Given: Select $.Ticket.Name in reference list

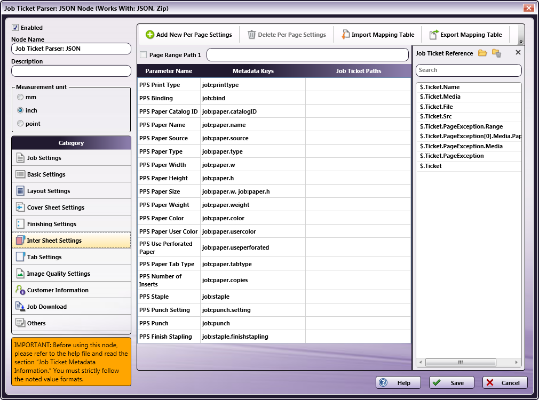Looking at the screenshot, I should click(x=469, y=87).
